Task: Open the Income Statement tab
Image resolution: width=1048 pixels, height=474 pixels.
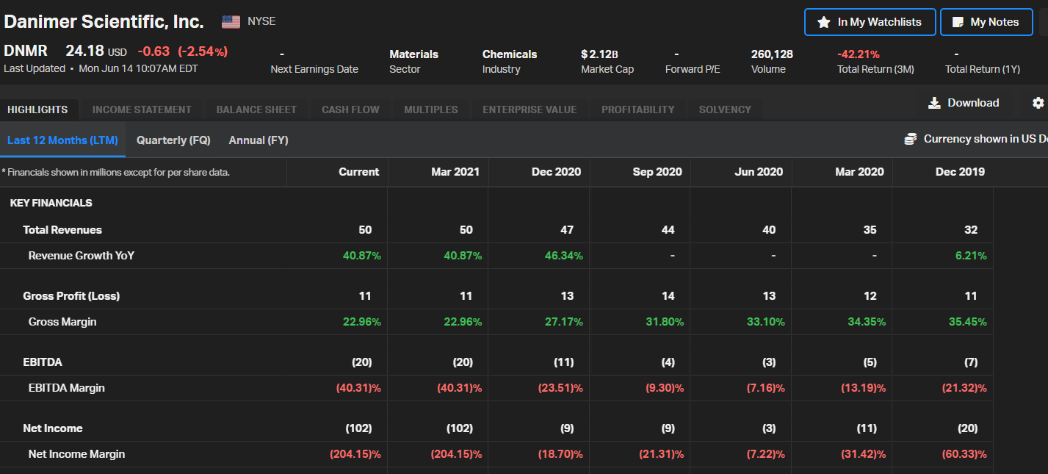Action: tap(142, 109)
